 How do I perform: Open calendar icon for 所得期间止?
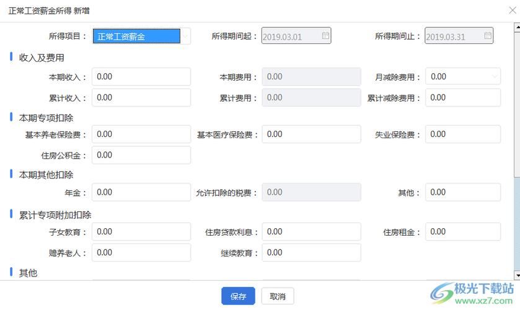tap(488, 35)
